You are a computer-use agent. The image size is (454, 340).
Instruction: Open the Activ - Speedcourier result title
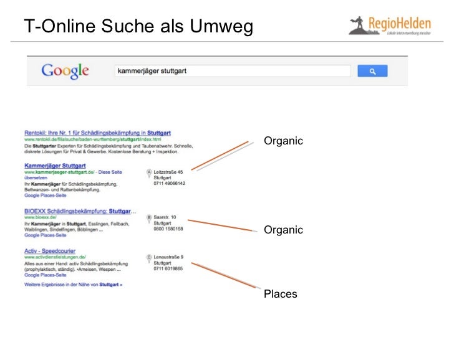(x=50, y=251)
